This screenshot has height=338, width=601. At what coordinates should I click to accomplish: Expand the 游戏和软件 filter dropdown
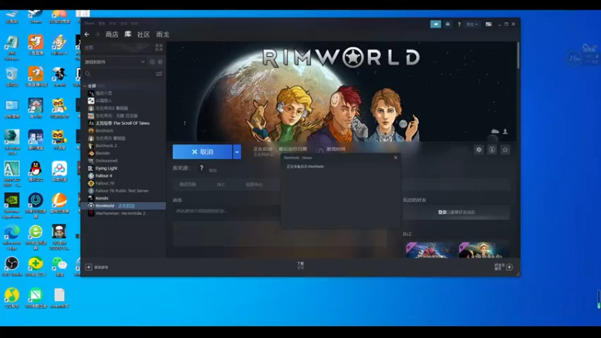point(115,62)
